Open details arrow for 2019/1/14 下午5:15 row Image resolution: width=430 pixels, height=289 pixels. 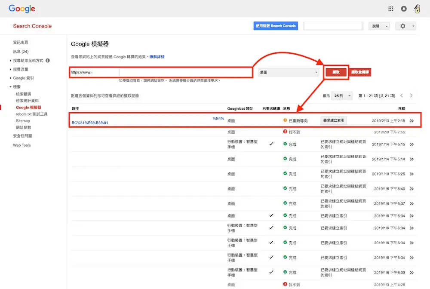pyautogui.click(x=412, y=144)
